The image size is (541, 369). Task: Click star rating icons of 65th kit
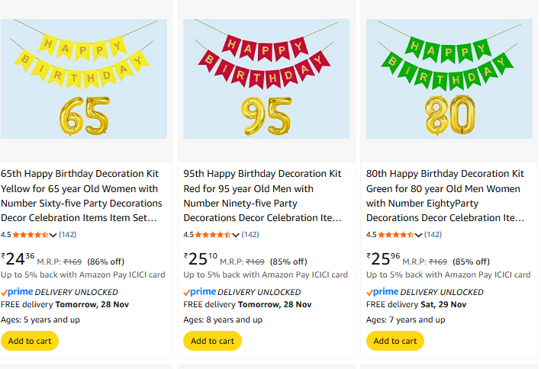[30, 235]
